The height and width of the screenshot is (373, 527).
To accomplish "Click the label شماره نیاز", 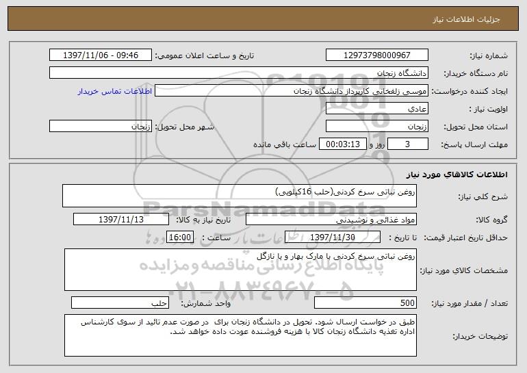I will pyautogui.click(x=489, y=55).
